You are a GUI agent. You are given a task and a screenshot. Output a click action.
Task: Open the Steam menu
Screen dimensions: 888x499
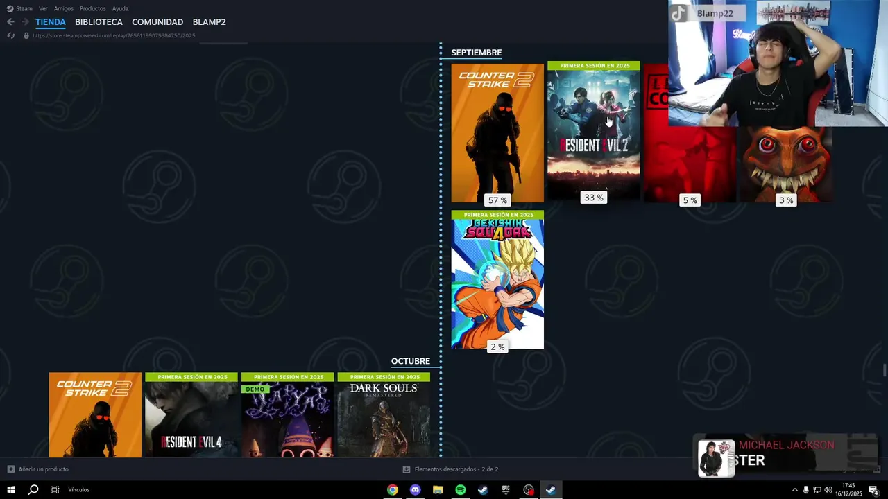click(24, 8)
